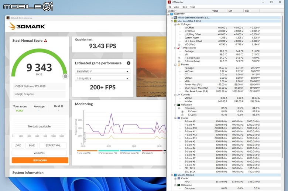The image size is (288, 191).
Task: Click the HWMonitor title bar app icon
Action: [169, 2]
